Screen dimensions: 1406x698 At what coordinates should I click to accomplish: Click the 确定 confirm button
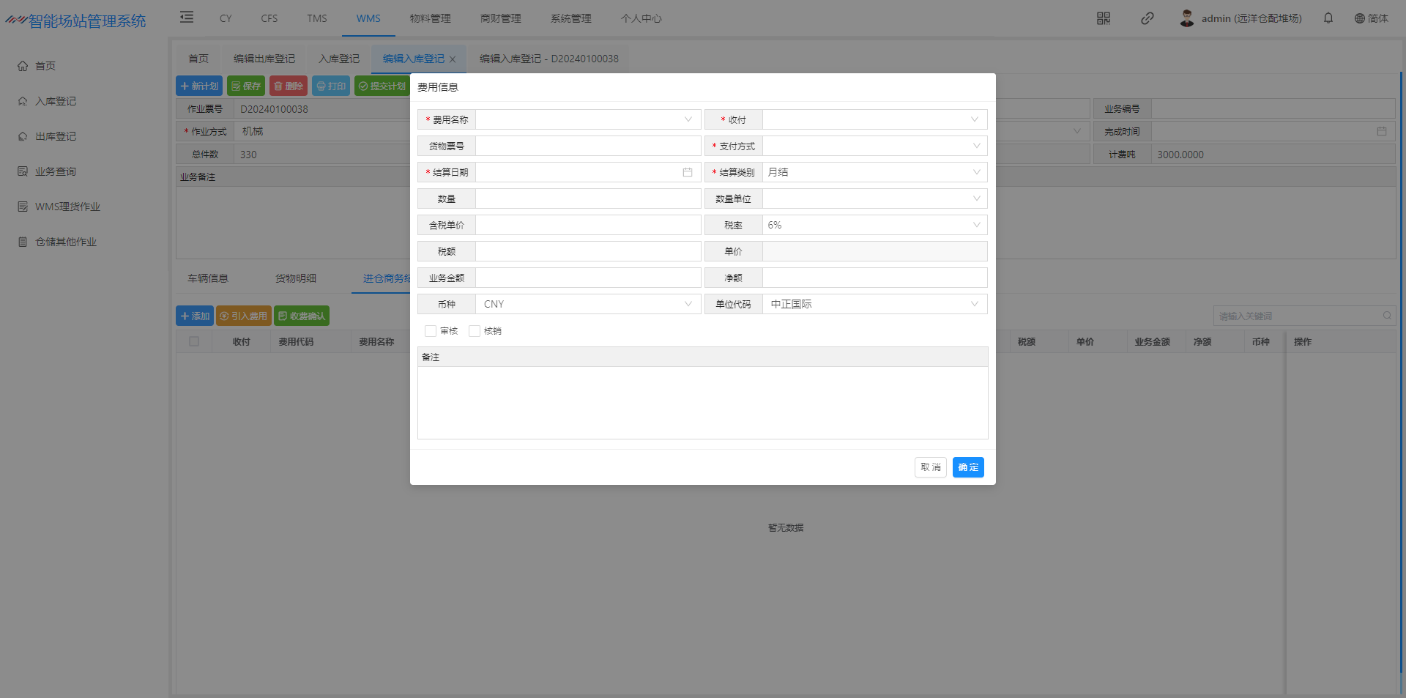(x=967, y=467)
